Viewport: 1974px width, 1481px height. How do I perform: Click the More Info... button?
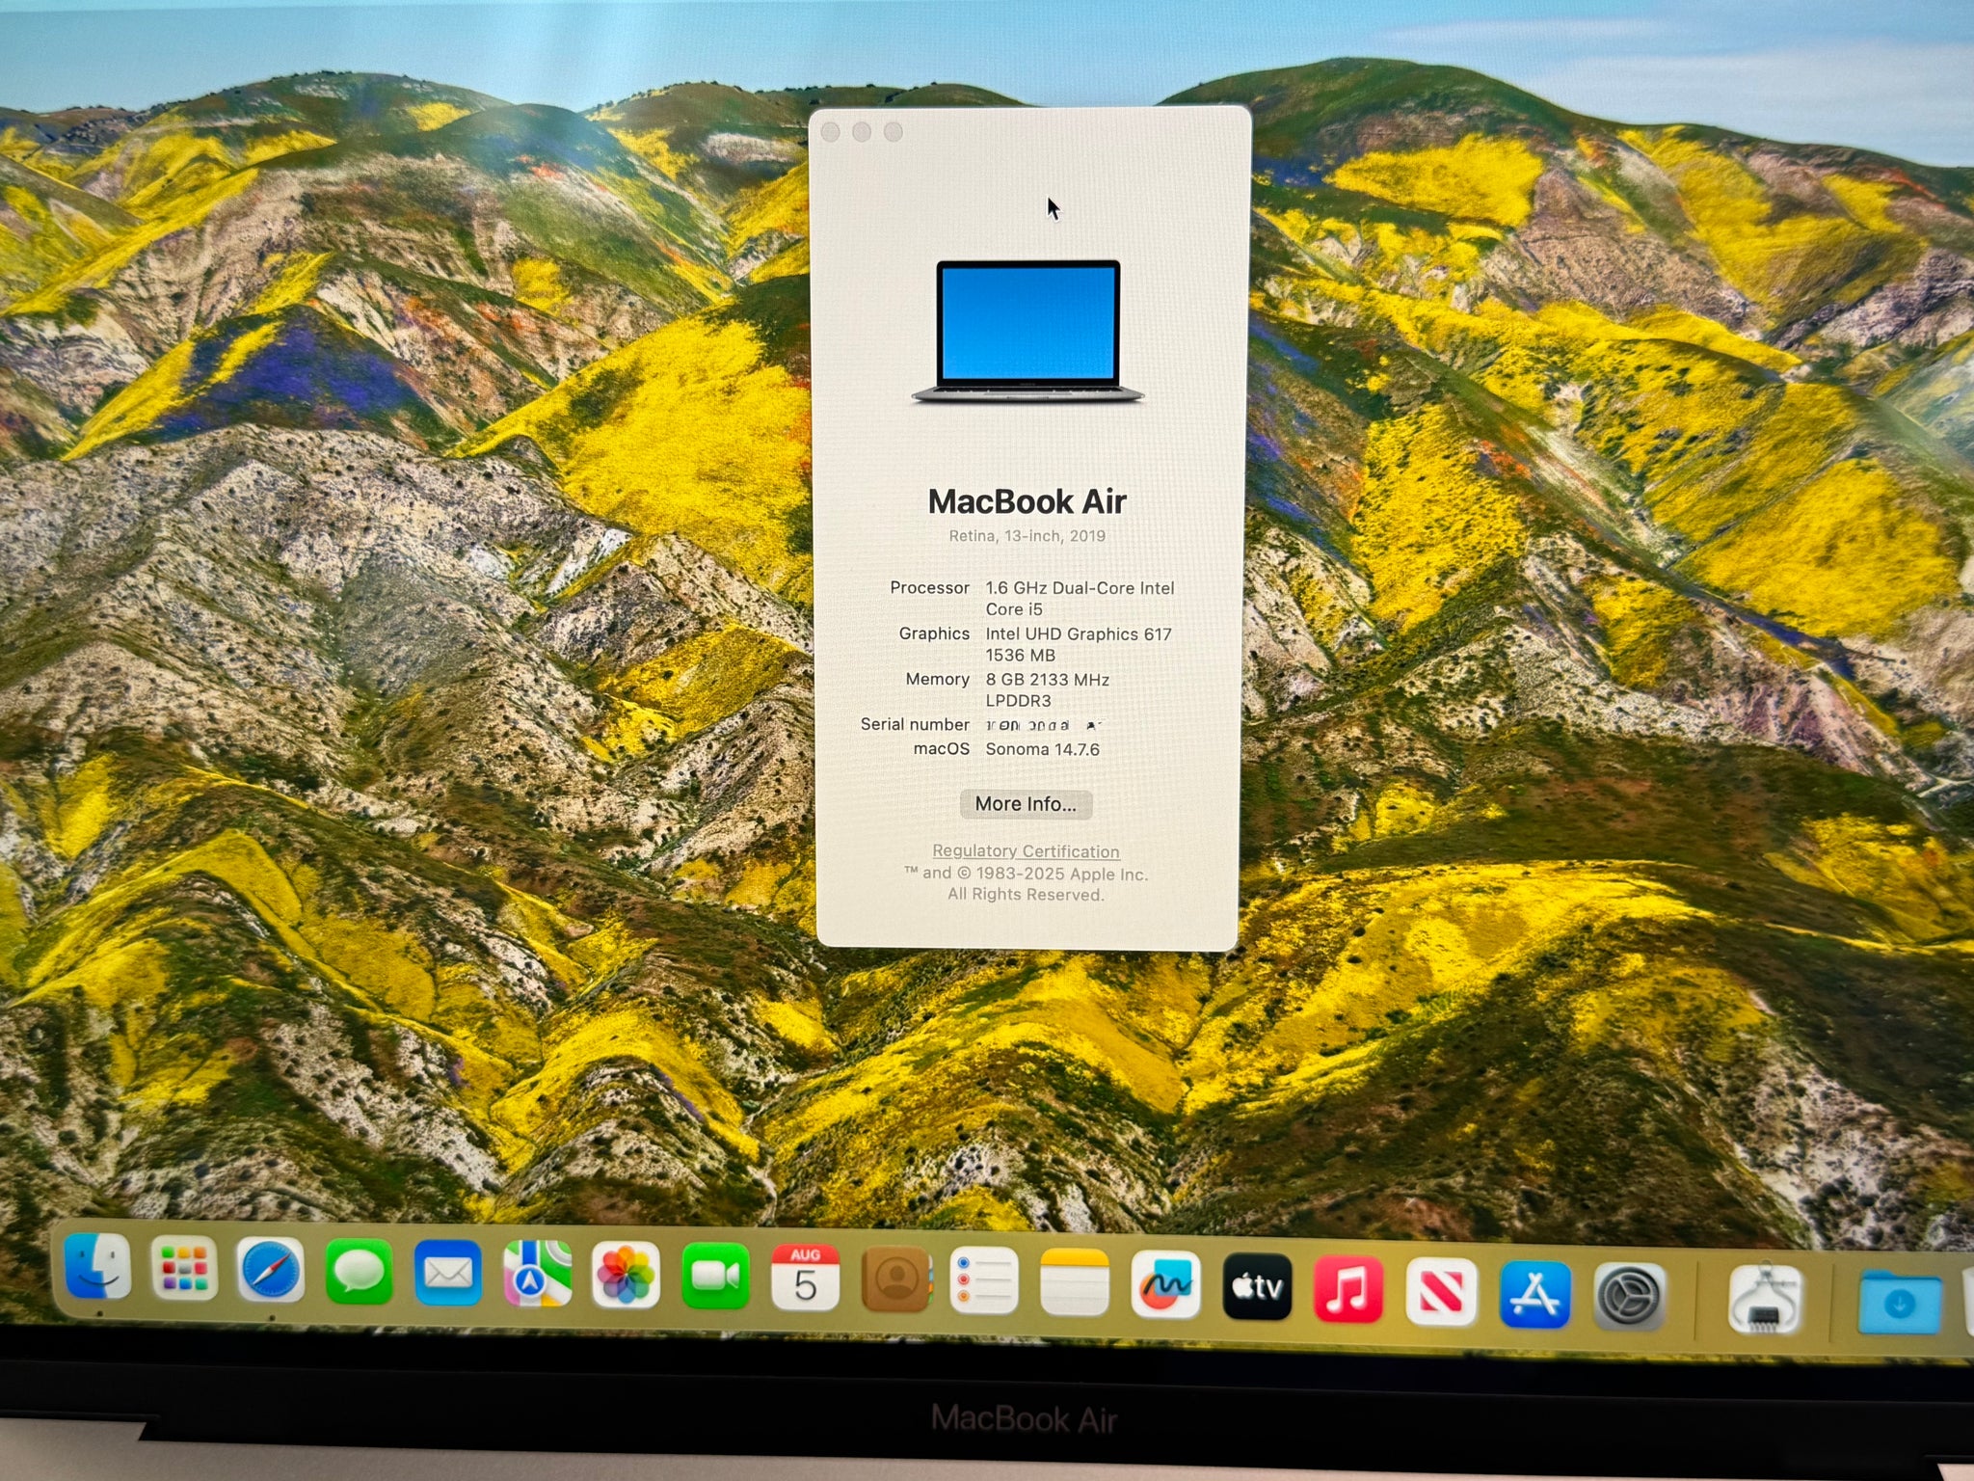coord(1026,804)
